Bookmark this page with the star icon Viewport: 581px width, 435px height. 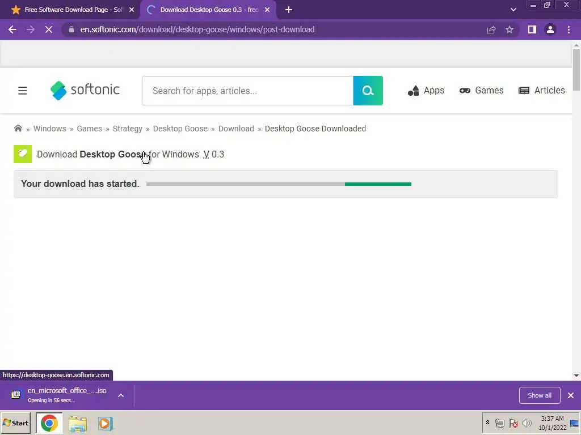[510, 29]
